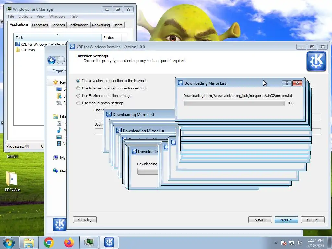The height and width of the screenshot is (249, 332).
Task: Switch to KDE installer taskbar button
Action: (x=109, y=243)
